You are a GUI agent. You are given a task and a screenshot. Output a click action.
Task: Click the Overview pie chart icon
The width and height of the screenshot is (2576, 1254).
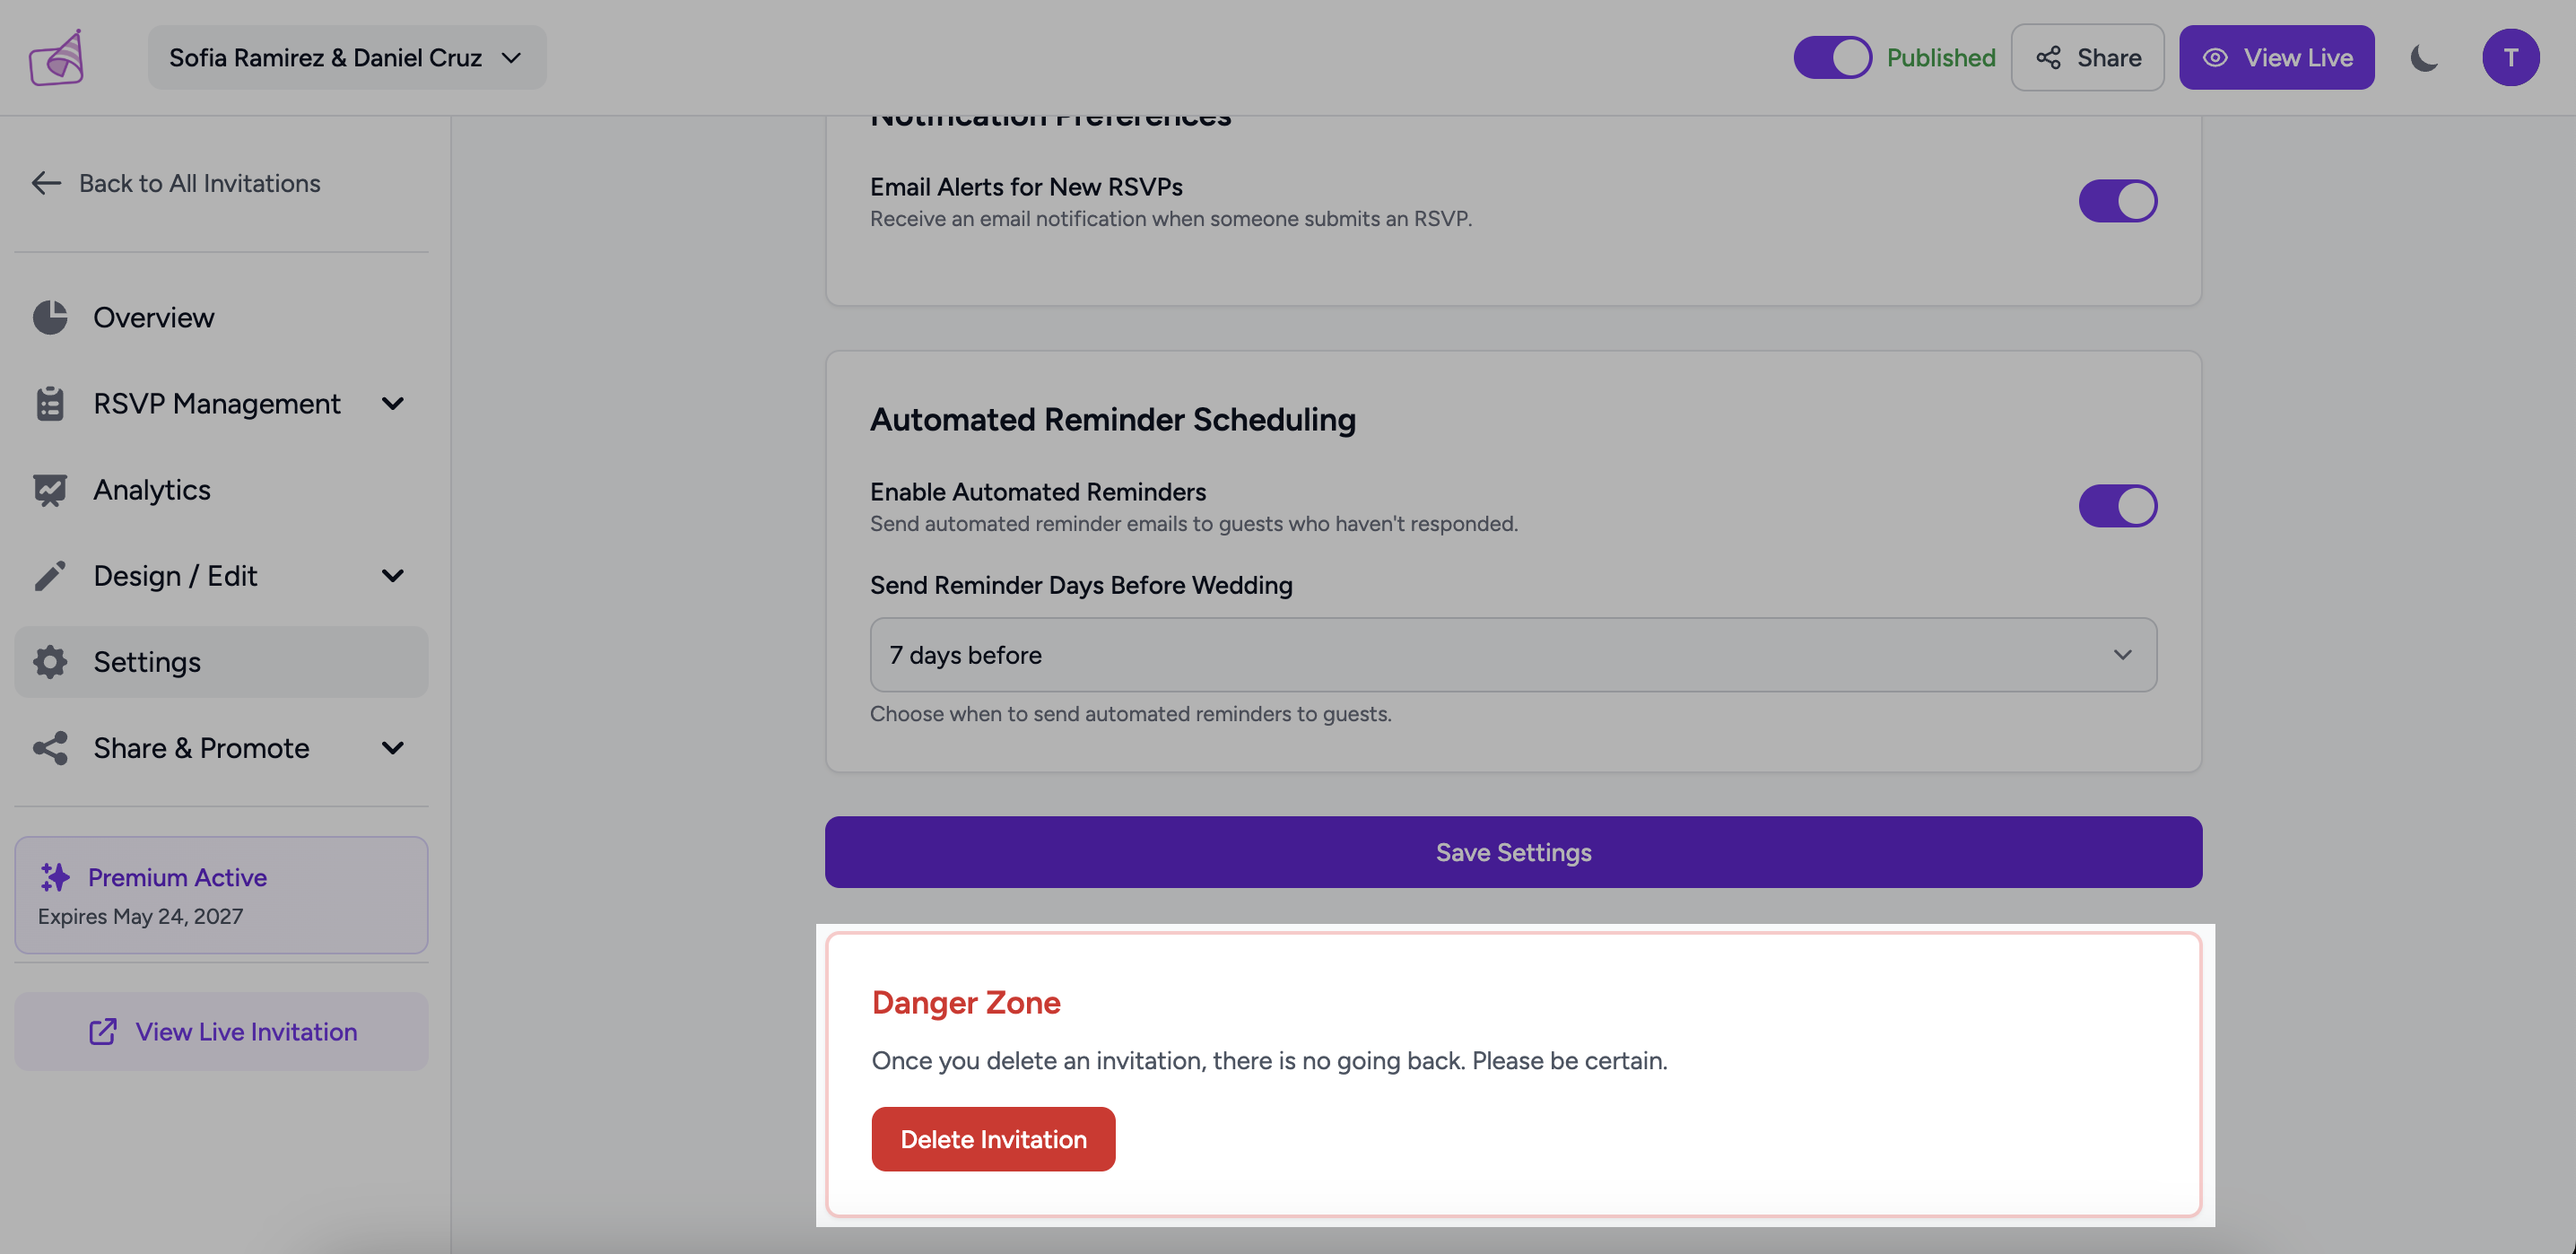[50, 317]
